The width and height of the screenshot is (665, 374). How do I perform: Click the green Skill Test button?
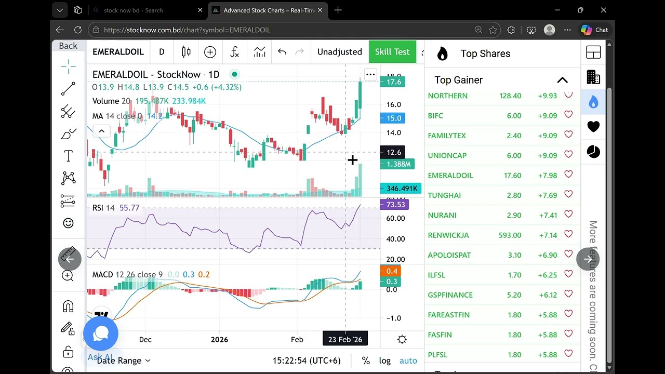392,52
